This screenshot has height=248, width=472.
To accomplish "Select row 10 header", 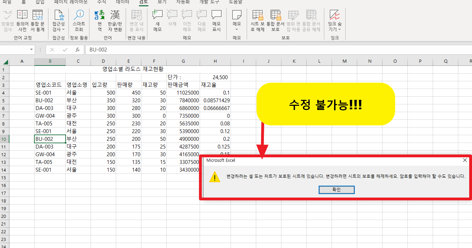I will [4, 139].
